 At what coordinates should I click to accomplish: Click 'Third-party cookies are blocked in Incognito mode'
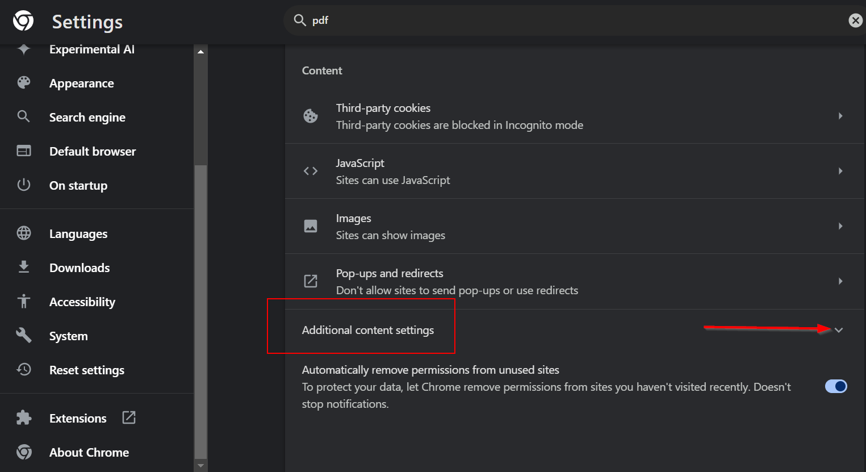[x=459, y=125]
